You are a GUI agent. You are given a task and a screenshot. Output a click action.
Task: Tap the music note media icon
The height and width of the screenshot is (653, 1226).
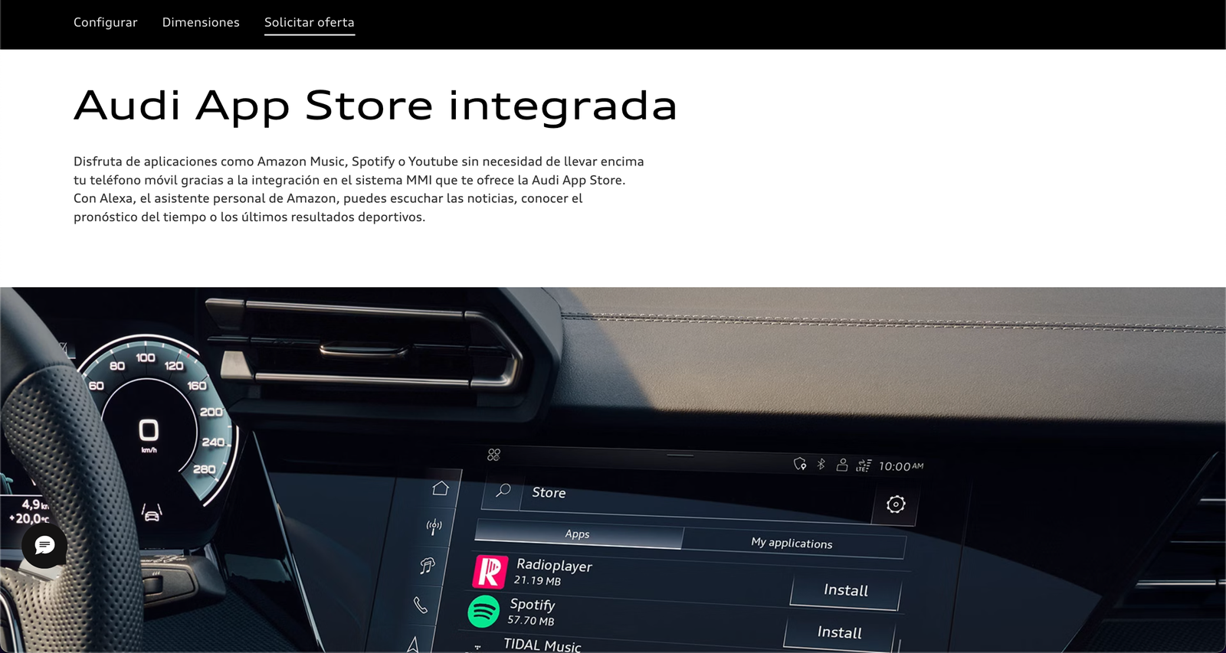click(427, 566)
